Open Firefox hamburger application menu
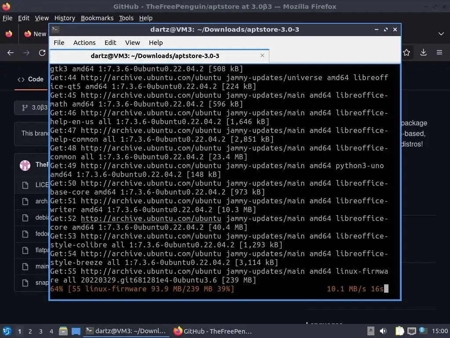The height and width of the screenshot is (338, 450). coord(439,52)
